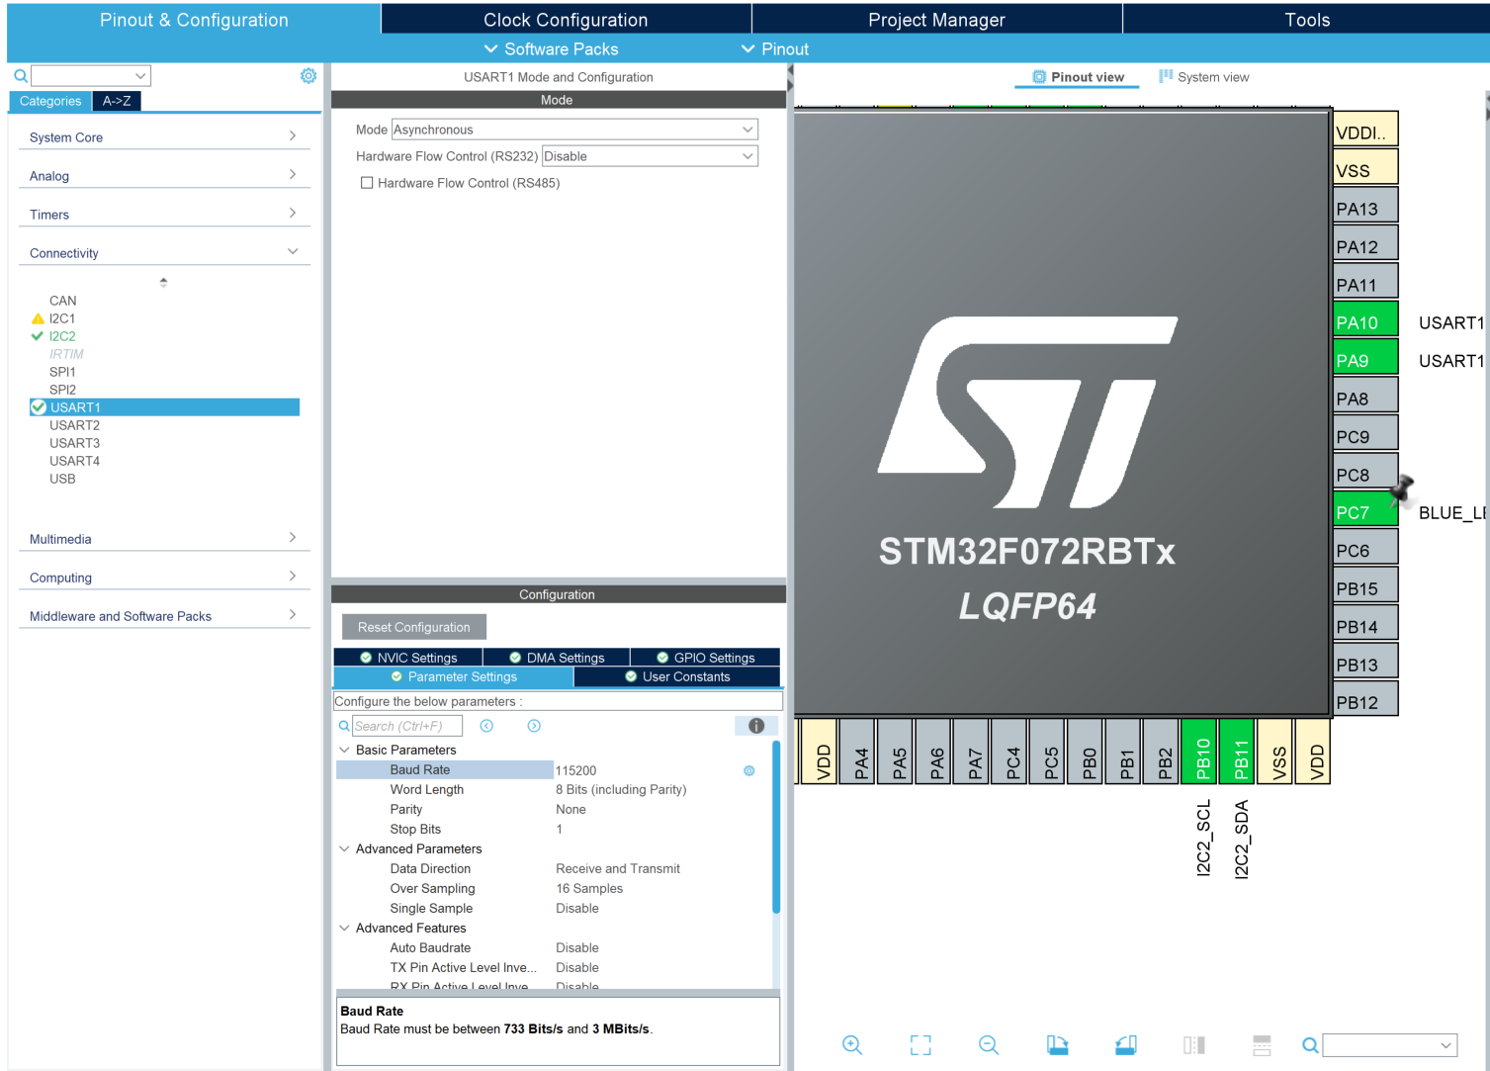Zoom in on the pinout view
This screenshot has width=1490, height=1071.
[852, 1044]
